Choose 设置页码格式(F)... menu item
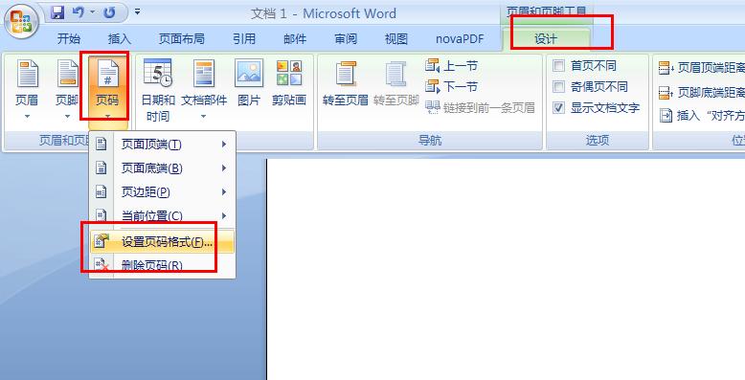The height and width of the screenshot is (380, 745). tap(162, 242)
